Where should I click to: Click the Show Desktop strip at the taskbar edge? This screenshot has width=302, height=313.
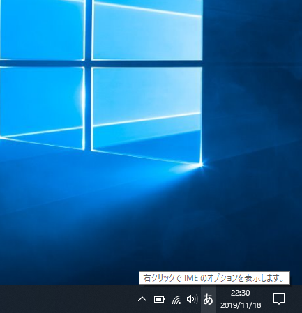300,299
